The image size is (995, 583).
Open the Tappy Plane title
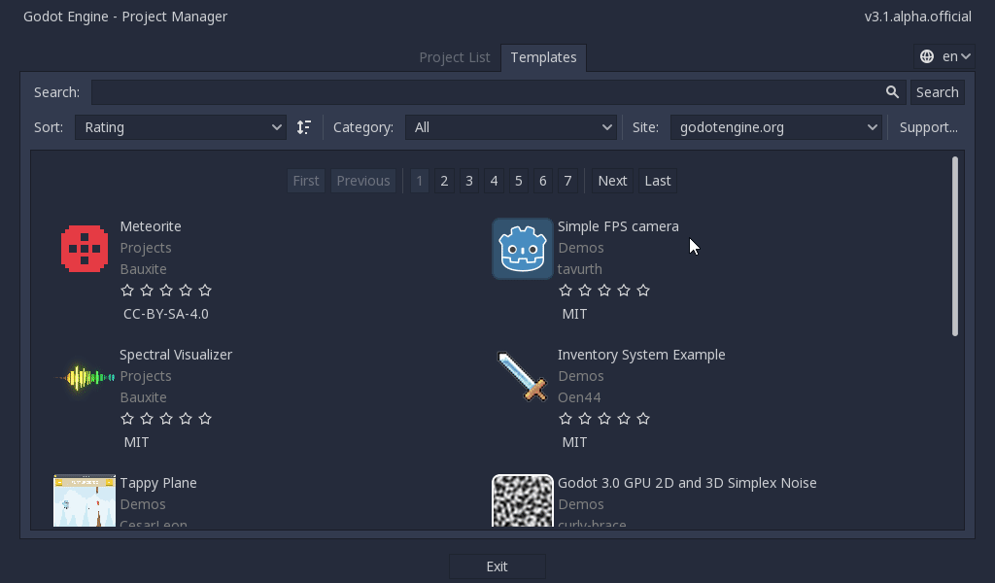tap(158, 483)
